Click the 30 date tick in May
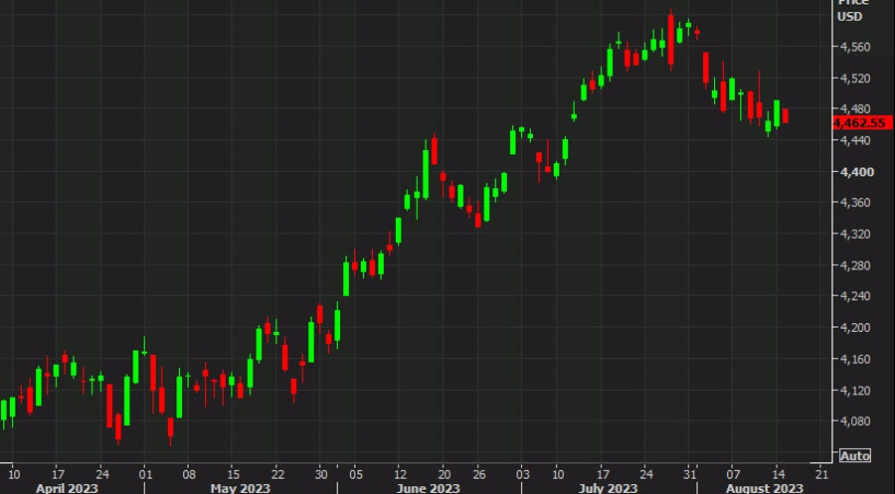The image size is (895, 494). coord(321,474)
